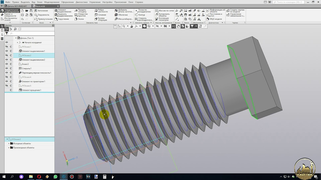The height and width of the screenshot is (180, 321).
Task: Open the Эскиз group dropdown arrow
Action: pyautogui.click(x=50, y=23)
